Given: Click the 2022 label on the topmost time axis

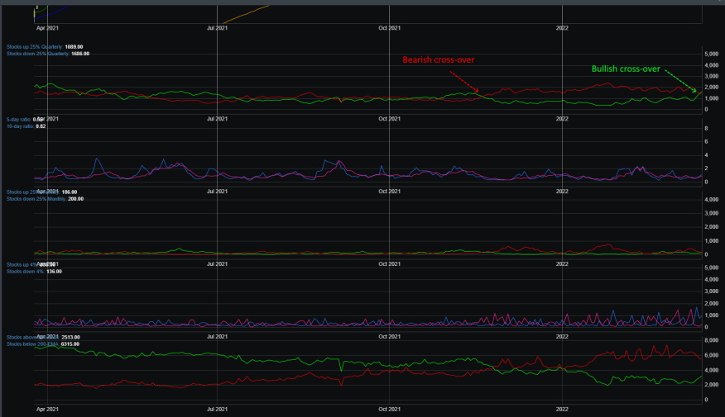Looking at the screenshot, I should [x=562, y=28].
